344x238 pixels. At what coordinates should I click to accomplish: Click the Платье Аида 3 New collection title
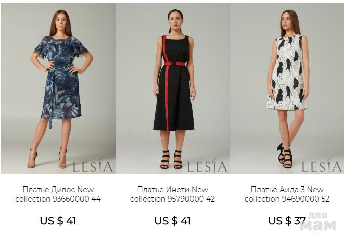287,194
